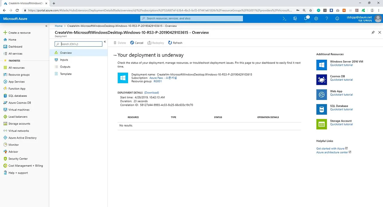Pin this blade to dashboard
The image size is (383, 207).
pos(373,32)
